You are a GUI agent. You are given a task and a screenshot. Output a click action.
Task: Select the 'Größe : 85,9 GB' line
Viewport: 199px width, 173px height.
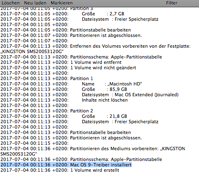(64, 89)
